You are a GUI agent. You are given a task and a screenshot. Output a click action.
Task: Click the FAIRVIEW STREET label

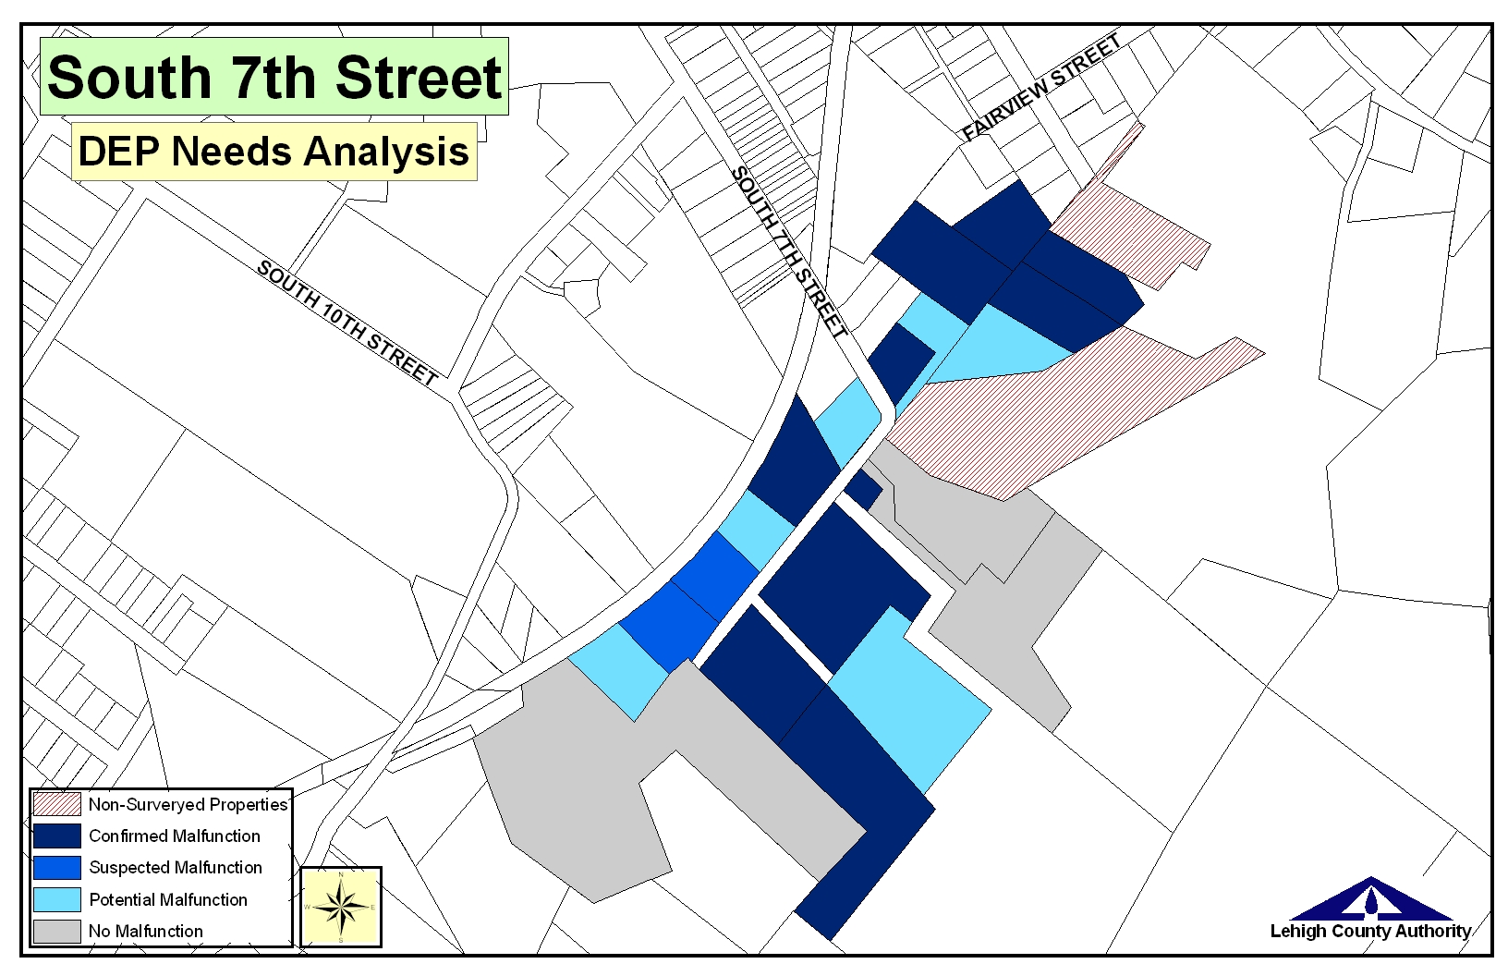1042,83
